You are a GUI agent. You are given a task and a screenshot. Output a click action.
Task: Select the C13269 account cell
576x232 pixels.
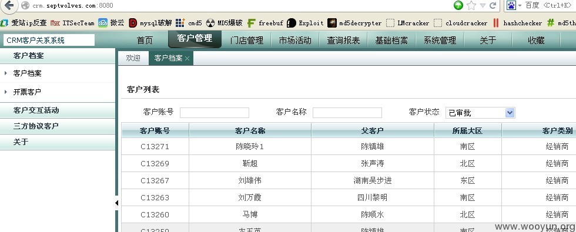pos(155,163)
